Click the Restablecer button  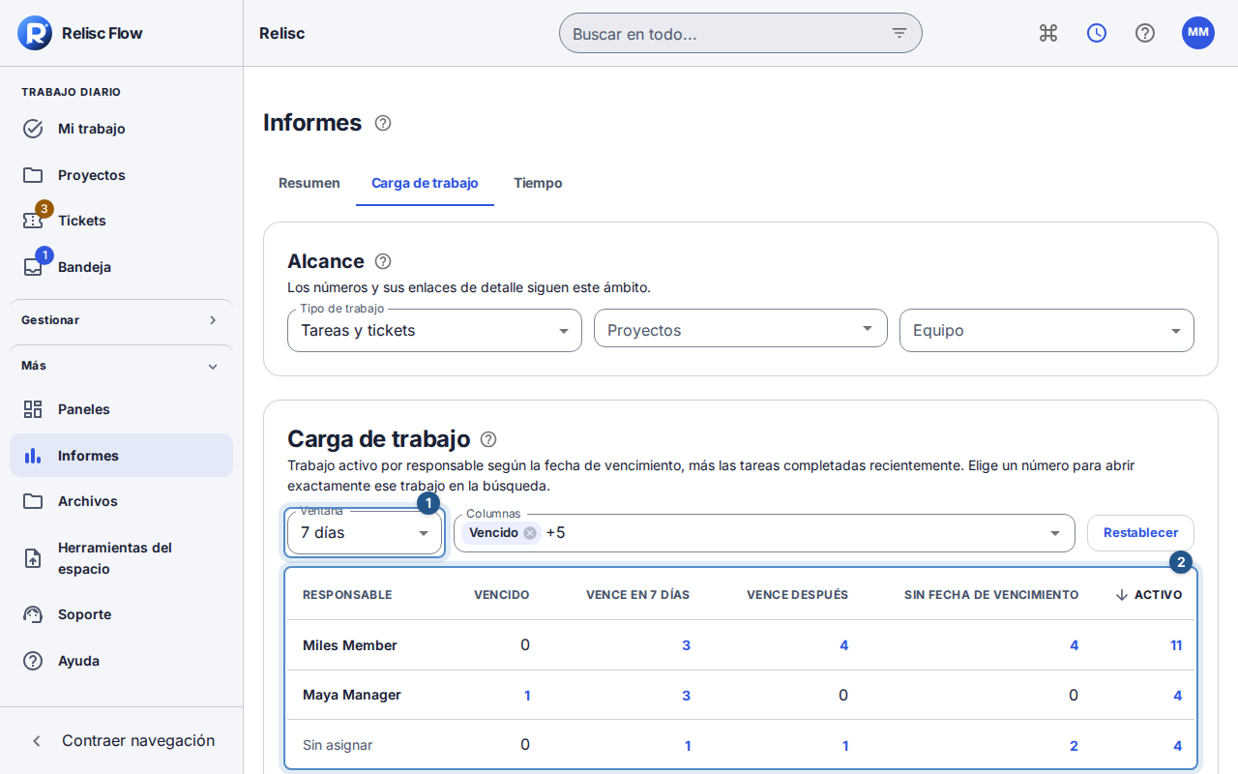[x=1140, y=533]
